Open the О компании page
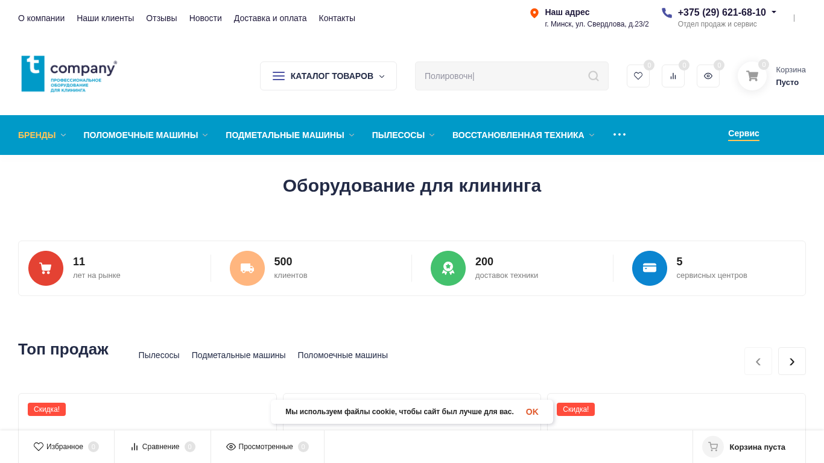 [41, 18]
